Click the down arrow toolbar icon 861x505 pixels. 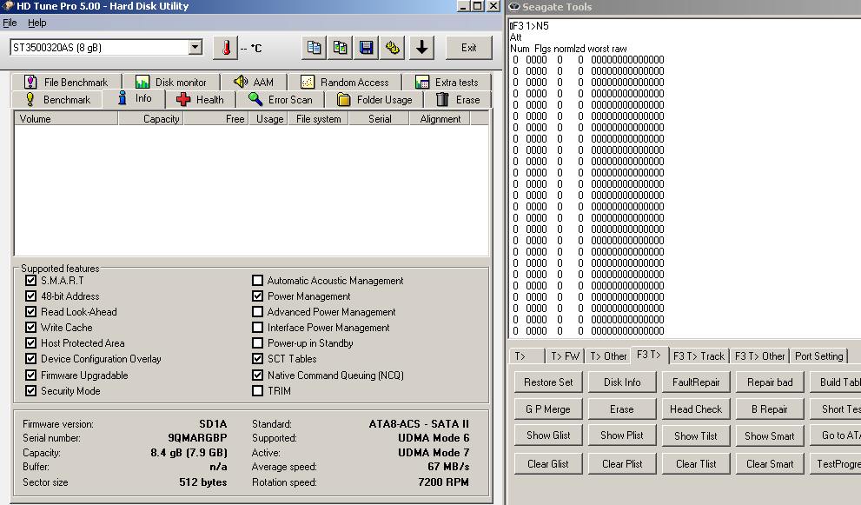point(421,48)
